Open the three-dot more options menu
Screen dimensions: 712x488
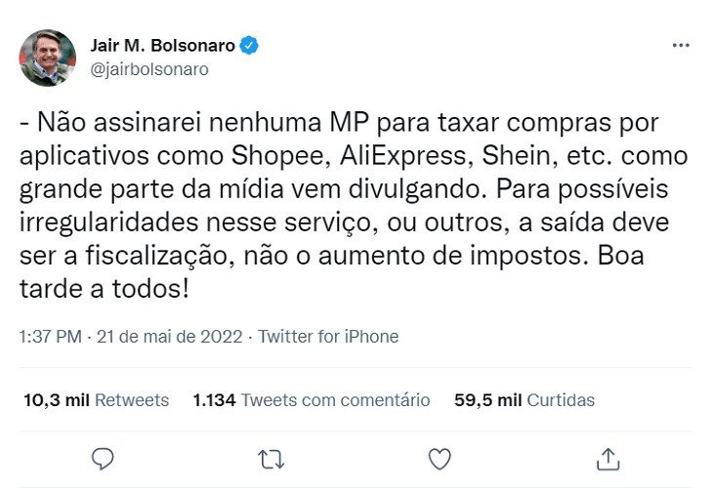click(x=680, y=46)
